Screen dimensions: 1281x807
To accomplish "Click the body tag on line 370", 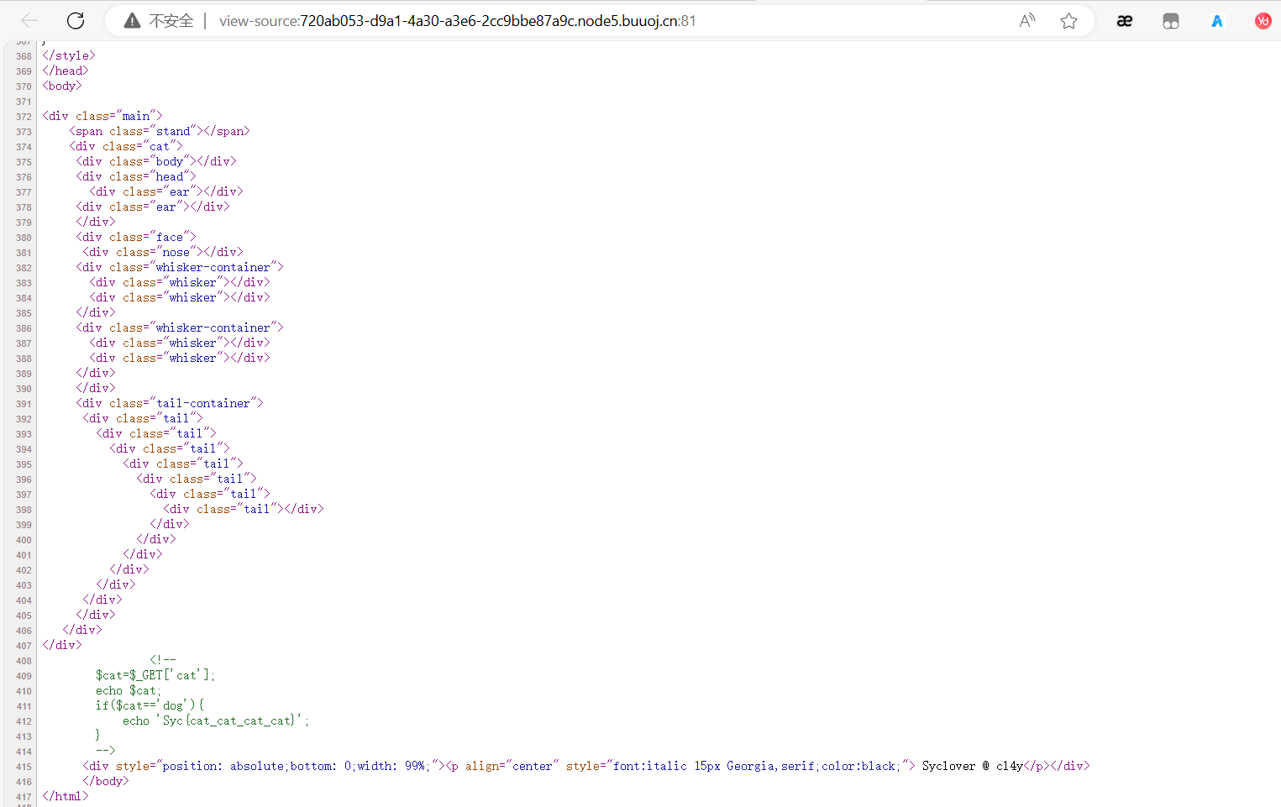I will (x=62, y=86).
